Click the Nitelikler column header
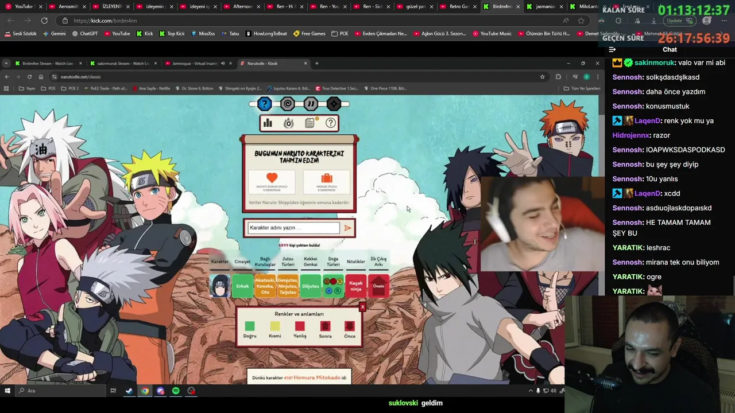Screen dimensions: 735x413 point(356,262)
